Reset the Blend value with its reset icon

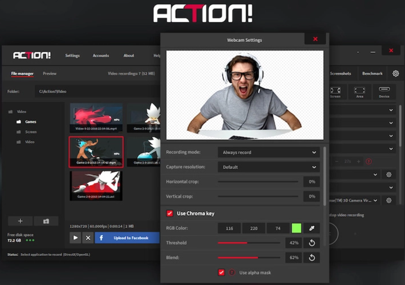[x=311, y=258]
